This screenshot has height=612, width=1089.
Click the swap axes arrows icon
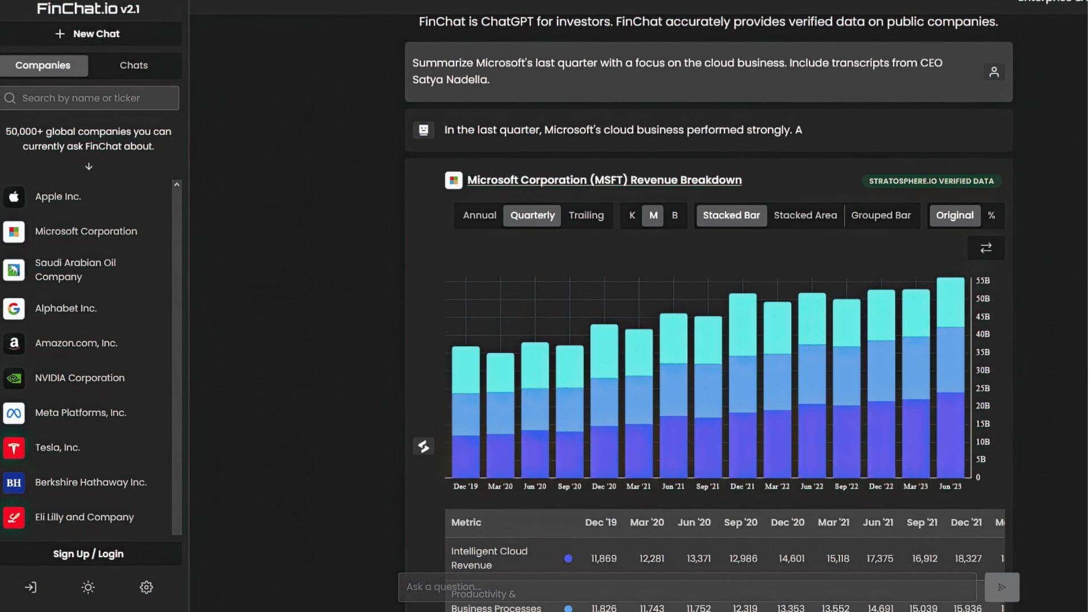[986, 248]
